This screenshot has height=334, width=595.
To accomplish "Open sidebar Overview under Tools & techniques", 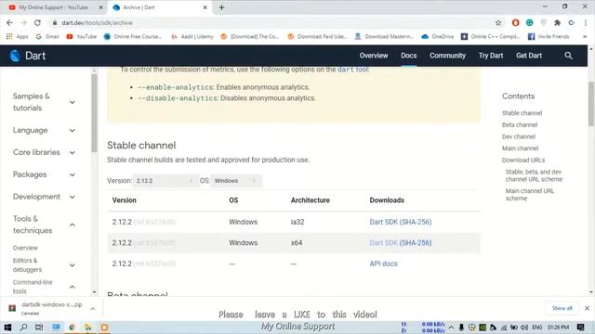I will [x=25, y=248].
